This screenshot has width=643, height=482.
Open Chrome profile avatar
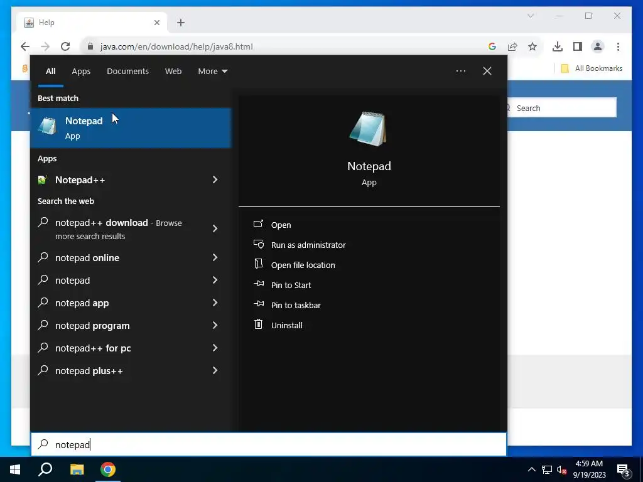coord(598,46)
